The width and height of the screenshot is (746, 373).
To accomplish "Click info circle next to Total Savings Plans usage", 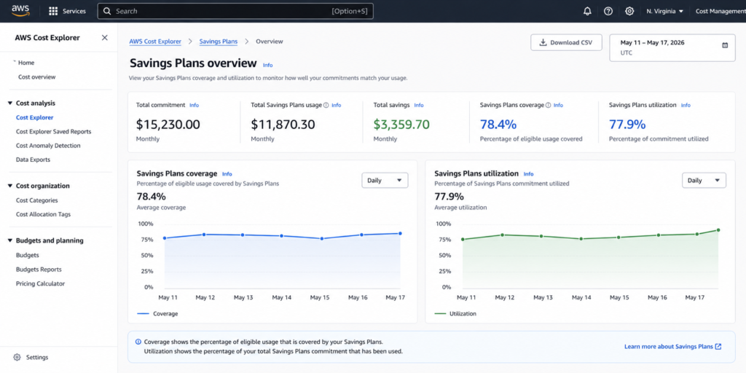I will [x=326, y=105].
